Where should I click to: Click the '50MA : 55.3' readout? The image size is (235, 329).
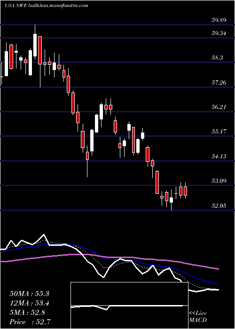tap(29, 294)
